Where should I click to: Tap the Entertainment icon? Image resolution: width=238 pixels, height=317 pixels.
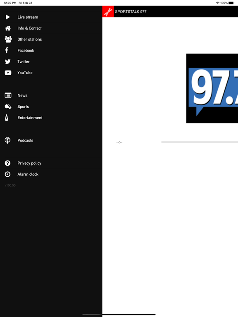tap(7, 118)
